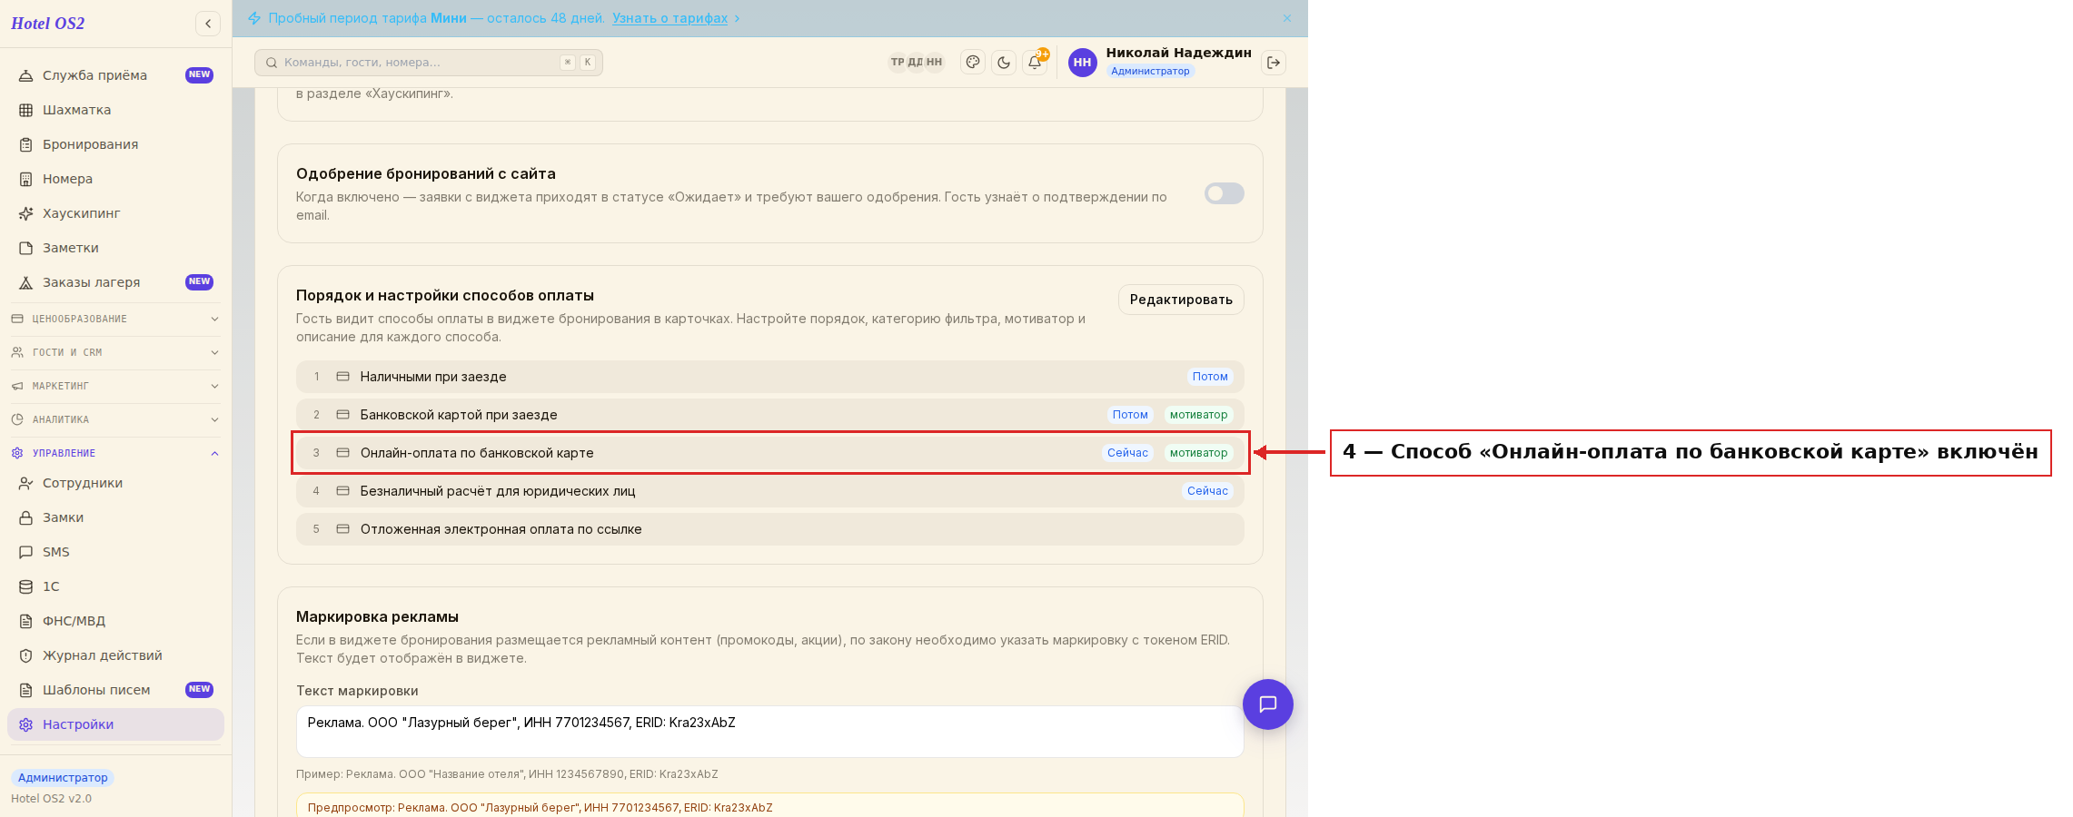Viewport: 2073px width, 817px height.
Task: Open the Узнать о тарифах link
Action: click(670, 18)
